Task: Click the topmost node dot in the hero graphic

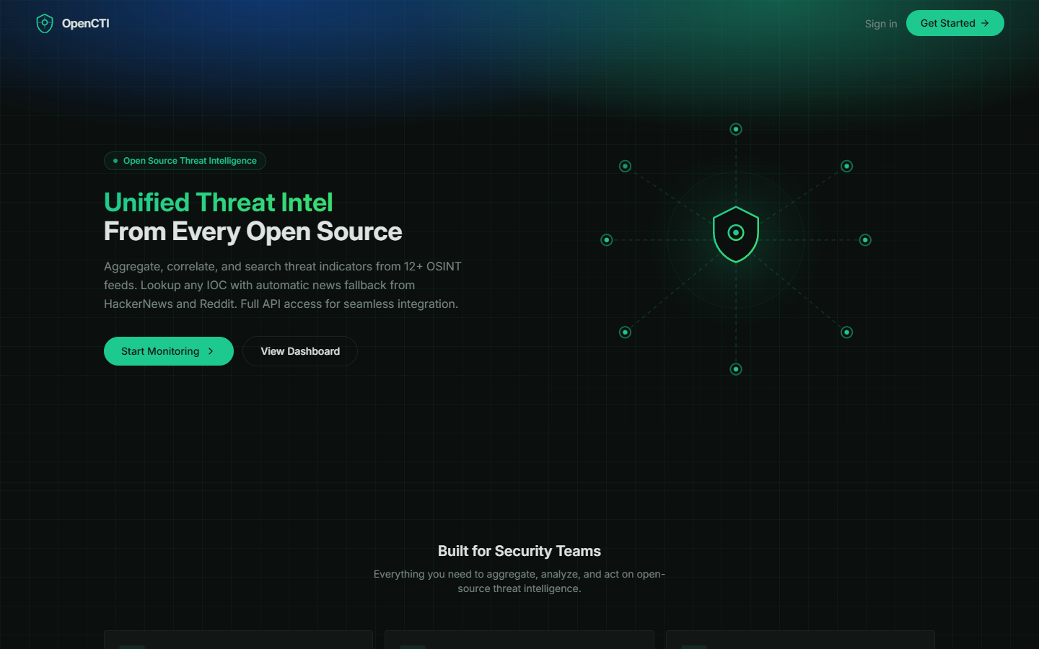Action: pos(735,129)
